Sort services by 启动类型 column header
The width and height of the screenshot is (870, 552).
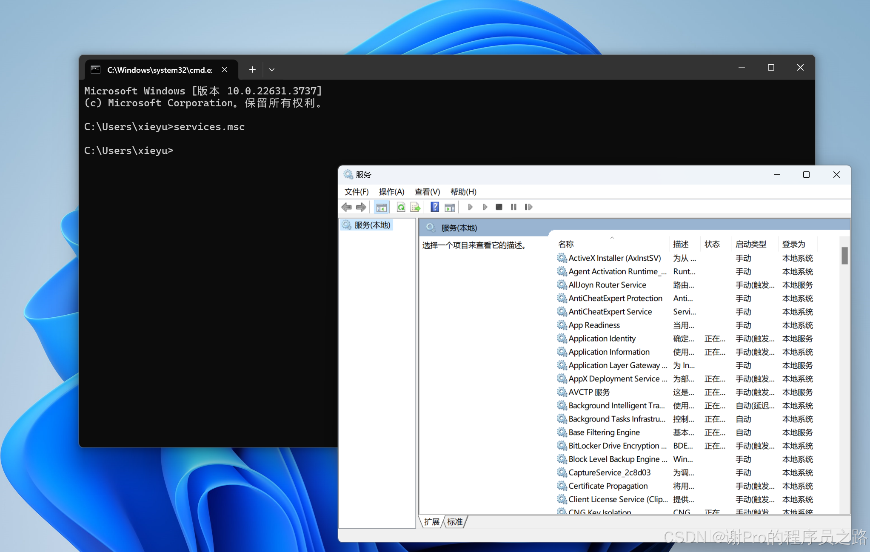click(x=751, y=244)
